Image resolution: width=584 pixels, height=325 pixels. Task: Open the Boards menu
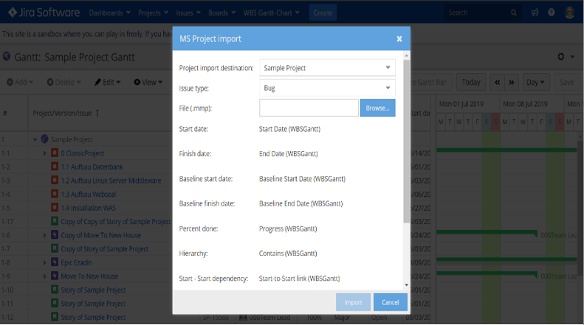pos(221,13)
